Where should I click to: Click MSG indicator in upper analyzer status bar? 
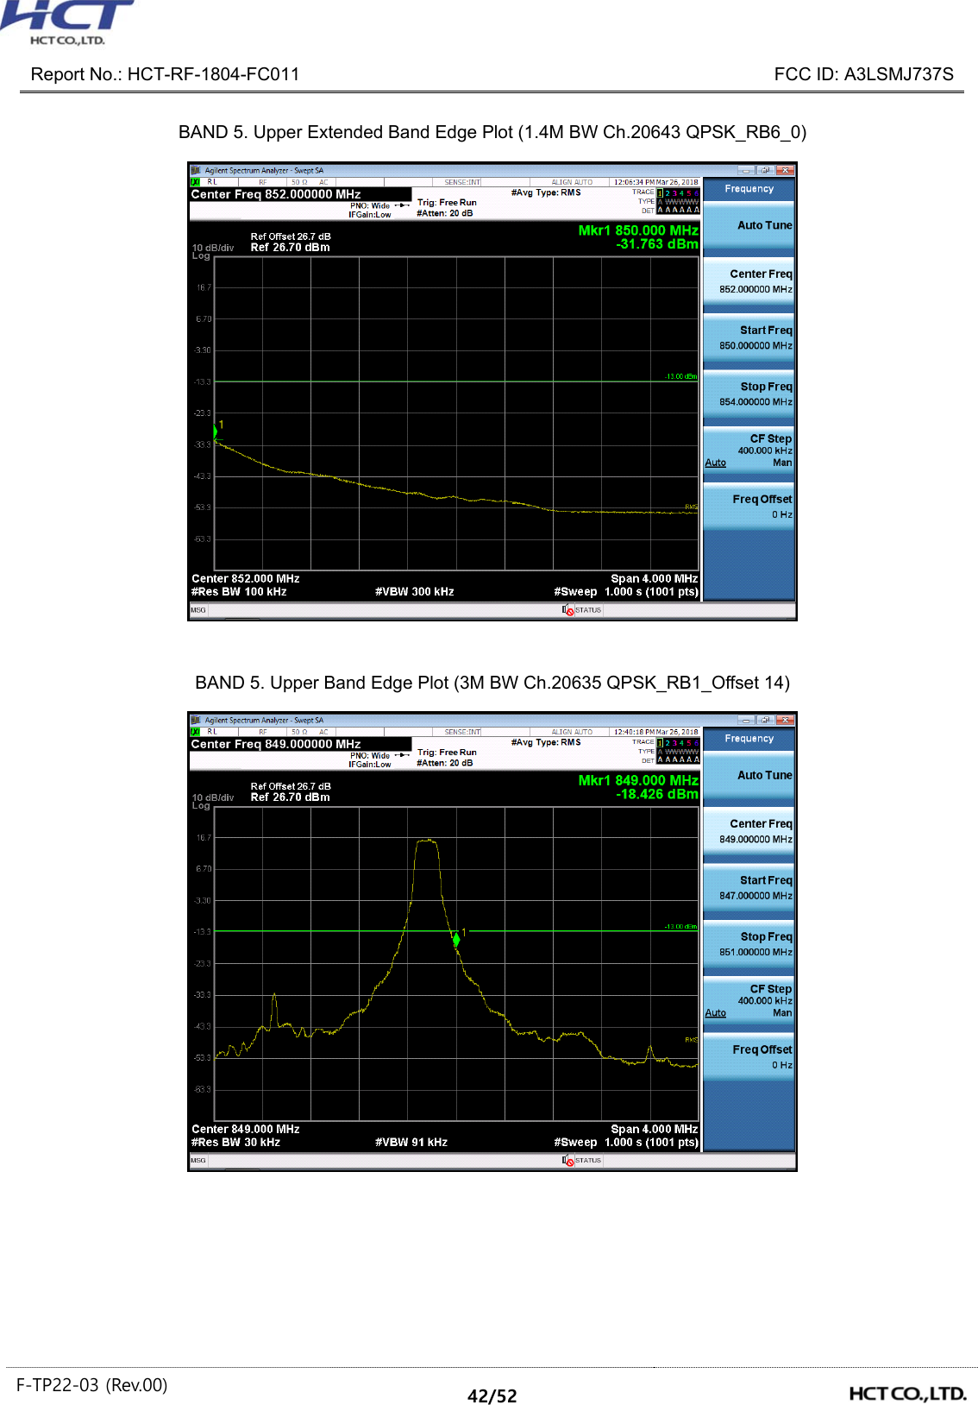tap(198, 610)
